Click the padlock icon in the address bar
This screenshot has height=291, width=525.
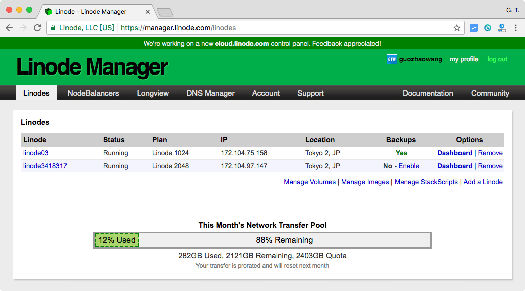pyautogui.click(x=54, y=28)
